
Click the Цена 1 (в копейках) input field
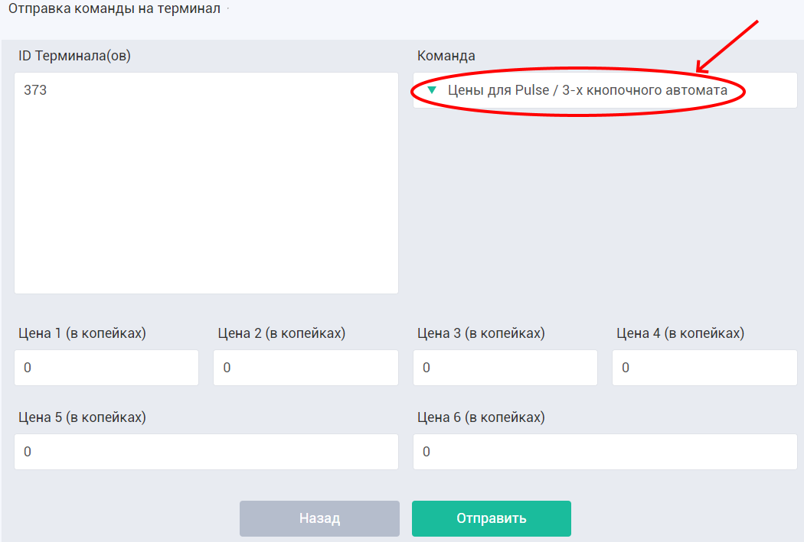(x=106, y=368)
